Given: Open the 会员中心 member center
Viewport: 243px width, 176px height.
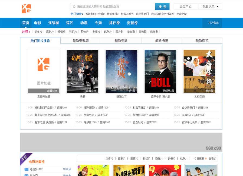Looking at the screenshot, I should pyautogui.click(x=185, y=7).
